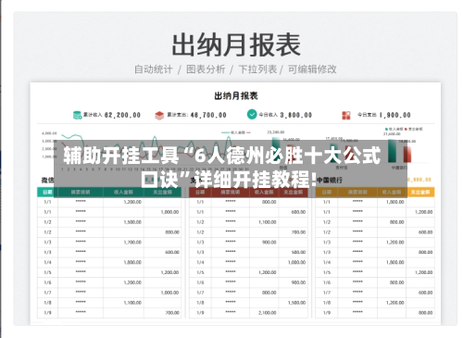463x338 pixels.
Task: Click date cell 1/7 in the middle table
Action: pyautogui.click(x=200, y=293)
